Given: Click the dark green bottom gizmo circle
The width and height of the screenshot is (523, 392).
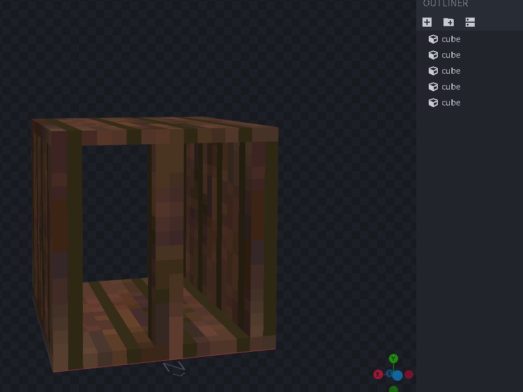Looking at the screenshot, I should pos(393,390).
